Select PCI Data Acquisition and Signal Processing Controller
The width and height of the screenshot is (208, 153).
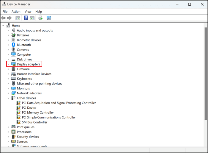pyautogui.click(x=59, y=103)
